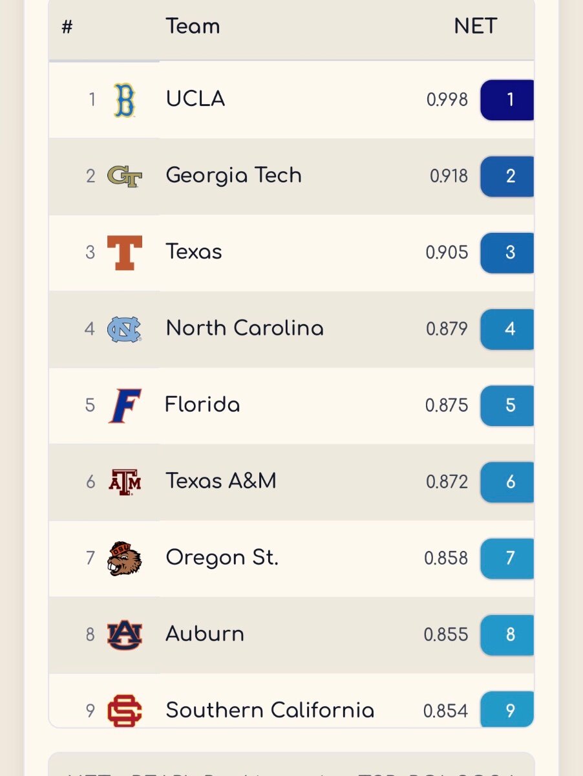Click the UCLA team logo
This screenshot has height=776, width=583.
point(124,100)
